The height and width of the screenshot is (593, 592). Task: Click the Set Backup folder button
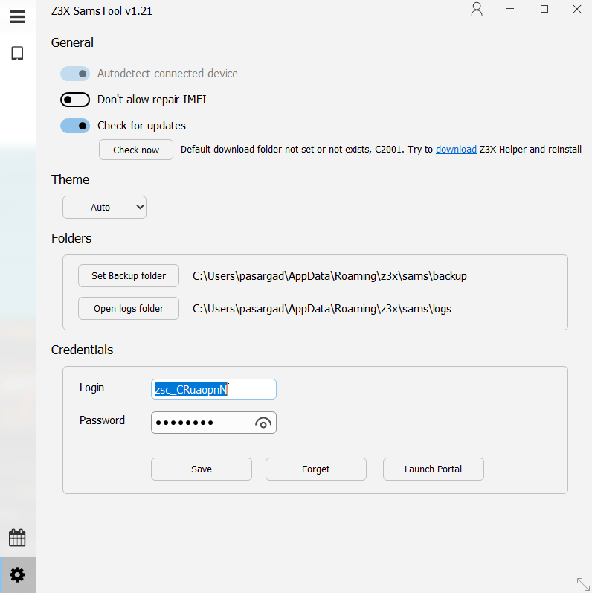(x=129, y=276)
